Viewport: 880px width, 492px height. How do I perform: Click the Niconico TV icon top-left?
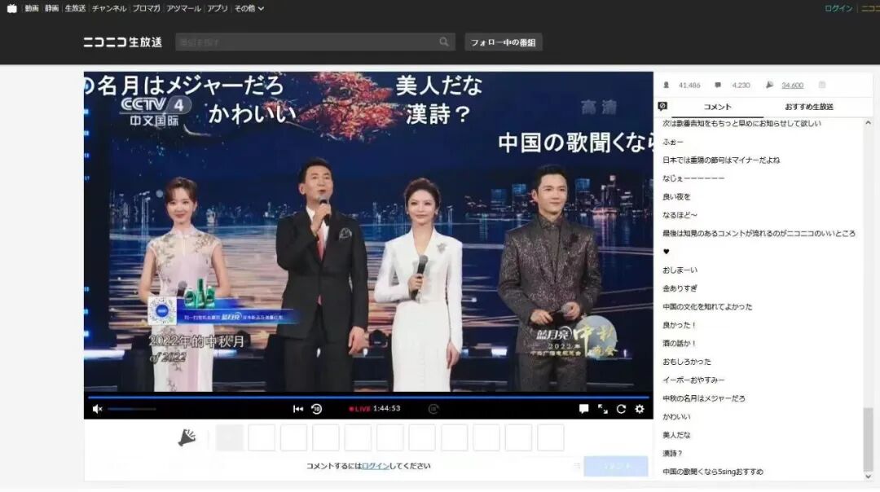[11, 8]
